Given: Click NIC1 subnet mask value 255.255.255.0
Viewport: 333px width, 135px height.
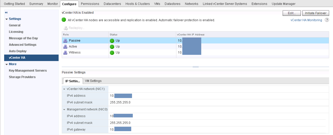Looking at the screenshot, I should [x=120, y=102].
